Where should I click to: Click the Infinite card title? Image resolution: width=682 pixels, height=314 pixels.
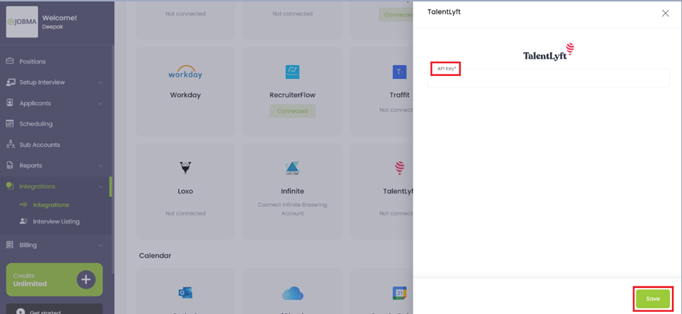pos(292,191)
